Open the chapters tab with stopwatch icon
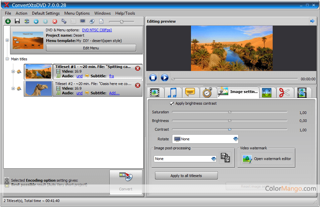This screenshot has width=320, height=207. [207, 92]
